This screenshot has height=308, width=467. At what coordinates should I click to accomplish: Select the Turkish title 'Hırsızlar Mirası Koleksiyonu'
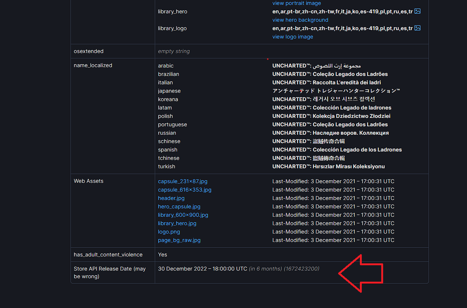point(349,166)
